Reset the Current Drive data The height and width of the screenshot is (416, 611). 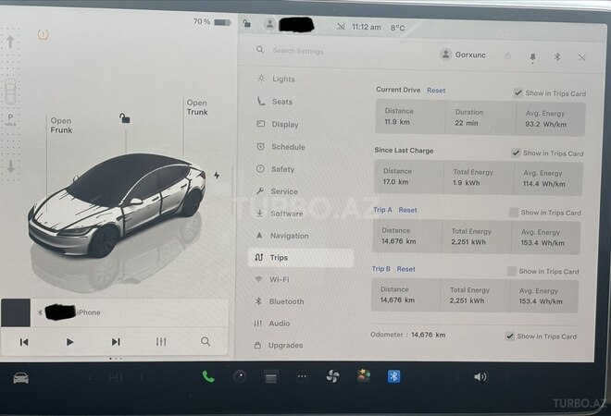point(436,91)
